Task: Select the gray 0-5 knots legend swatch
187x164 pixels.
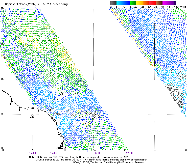Action: (113, 3)
